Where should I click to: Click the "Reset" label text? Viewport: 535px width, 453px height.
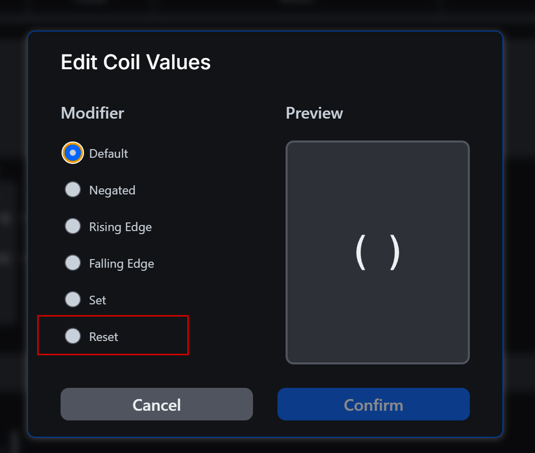pyautogui.click(x=103, y=337)
